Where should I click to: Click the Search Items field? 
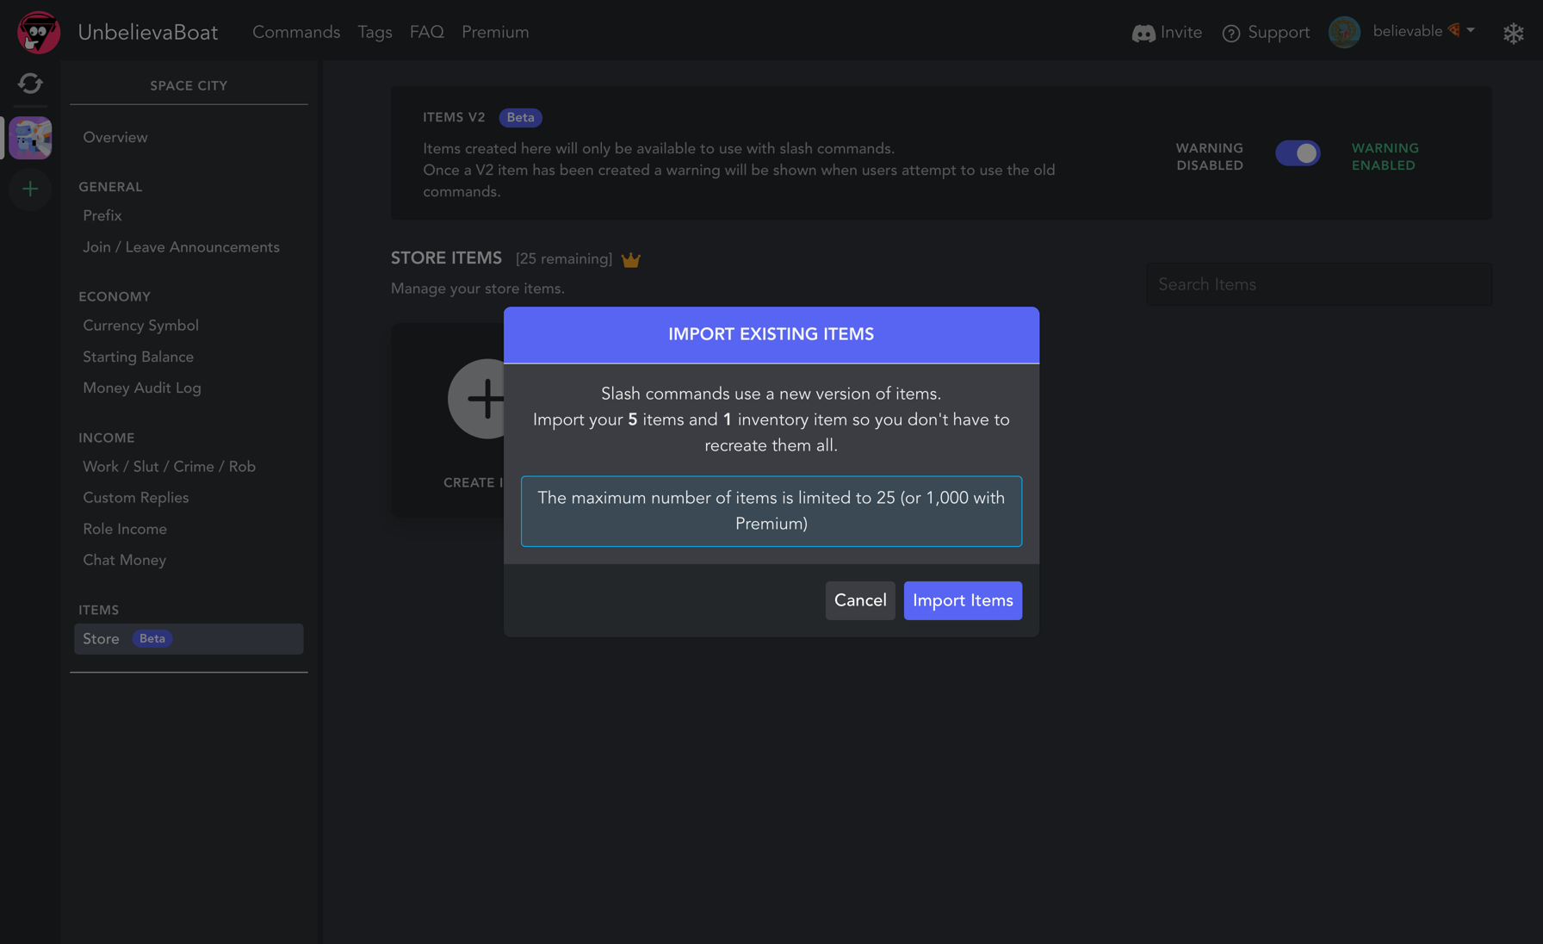point(1319,284)
